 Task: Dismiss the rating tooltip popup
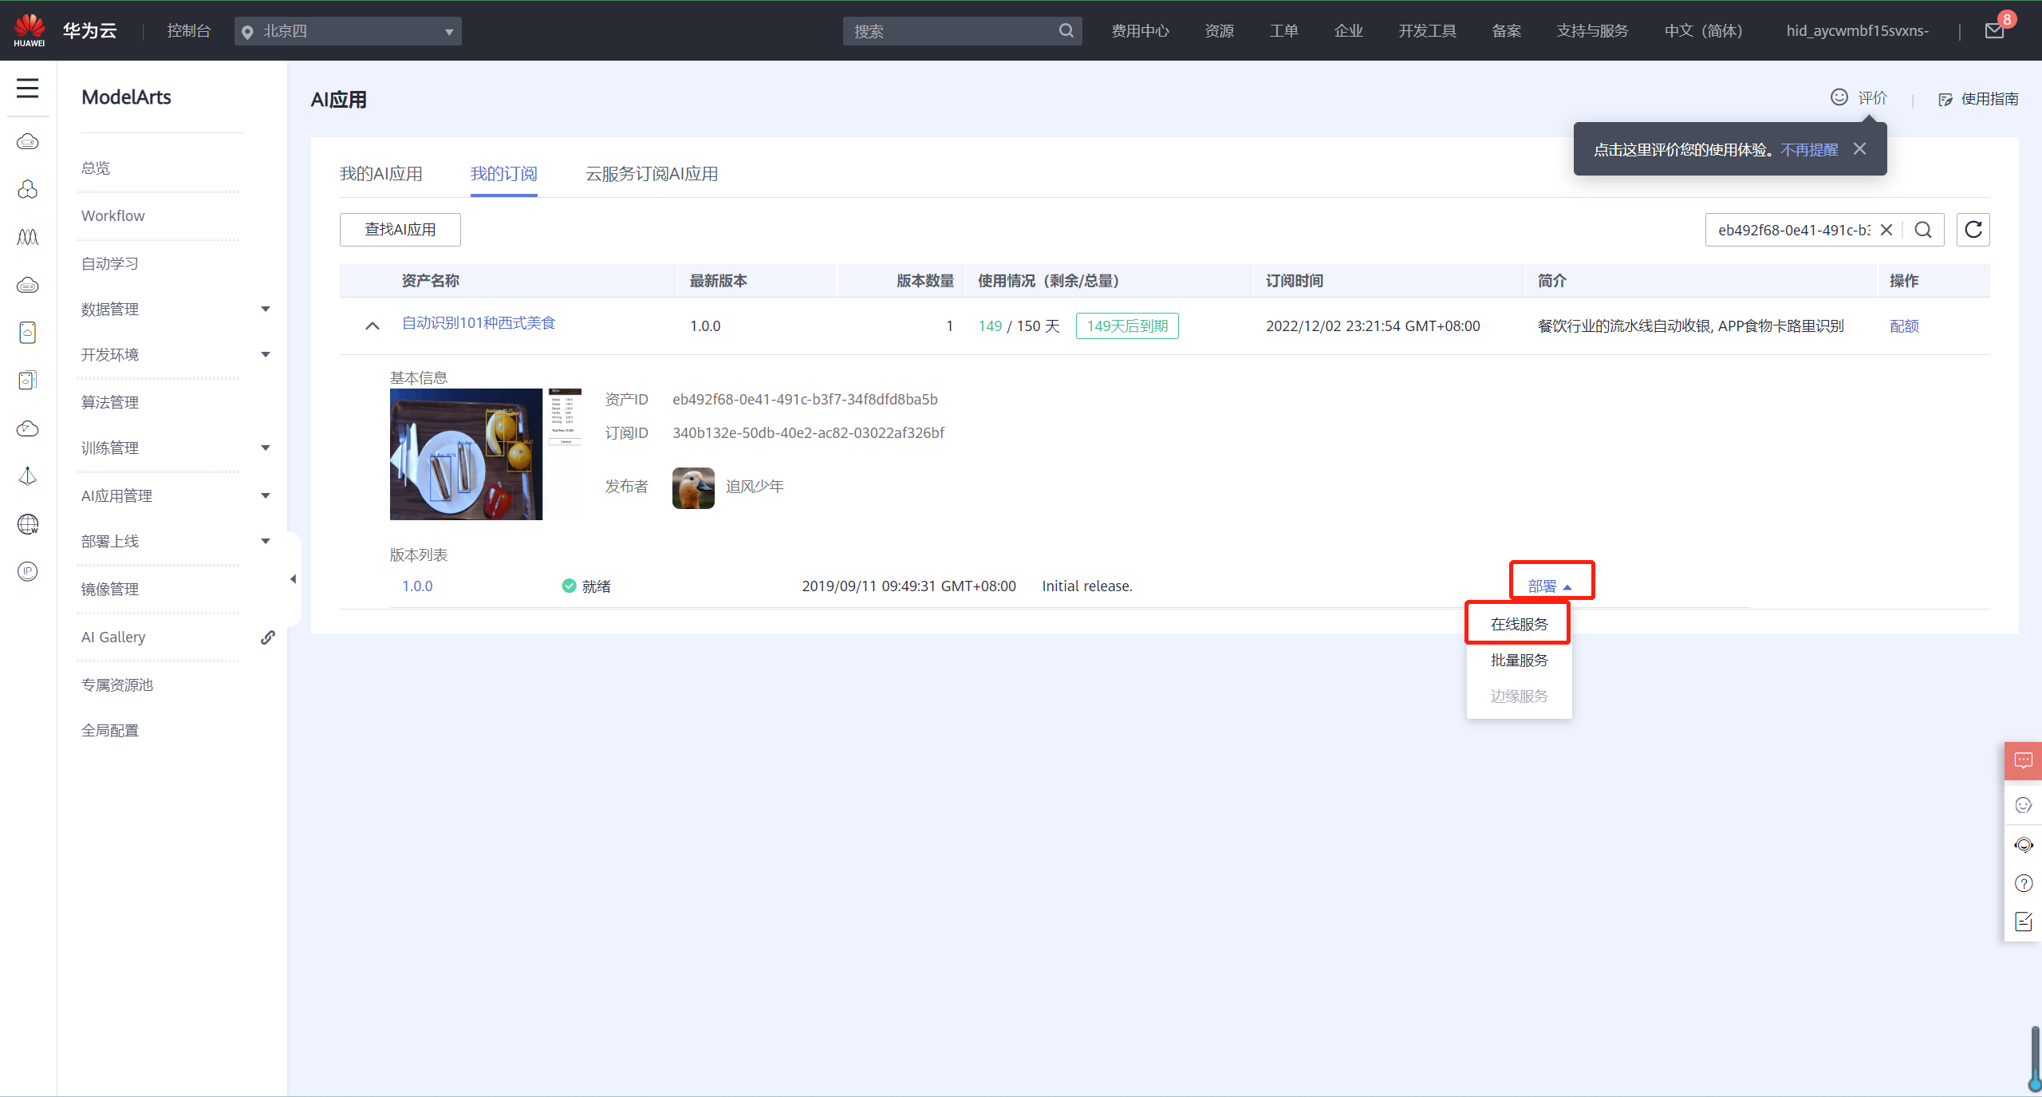click(1859, 149)
